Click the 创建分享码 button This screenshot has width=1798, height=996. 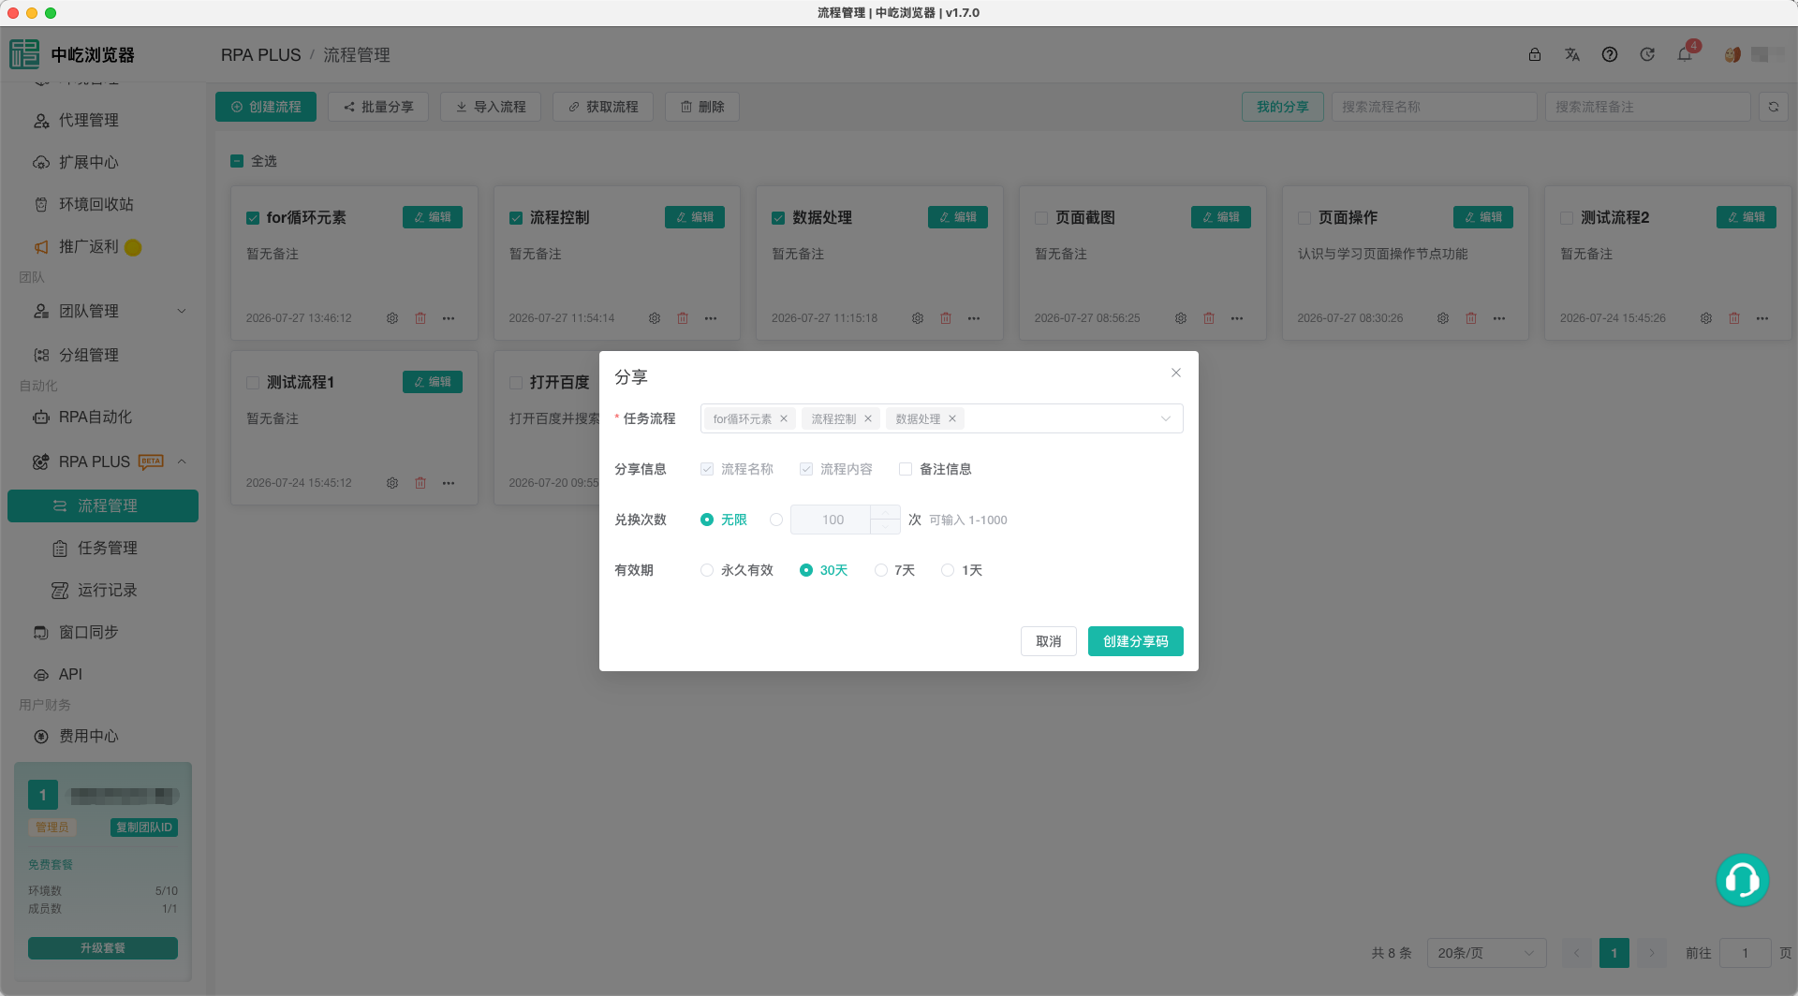1136,641
